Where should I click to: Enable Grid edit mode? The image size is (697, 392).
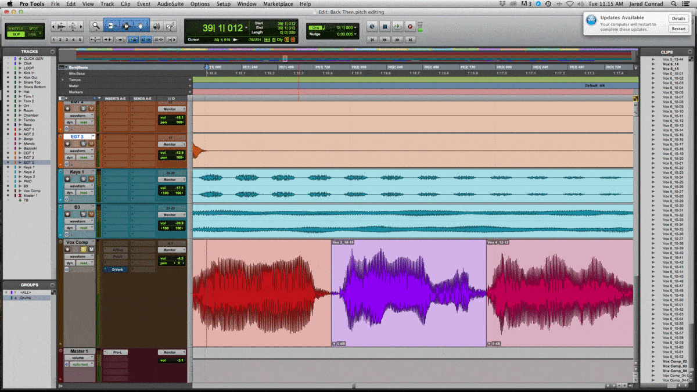tap(33, 34)
